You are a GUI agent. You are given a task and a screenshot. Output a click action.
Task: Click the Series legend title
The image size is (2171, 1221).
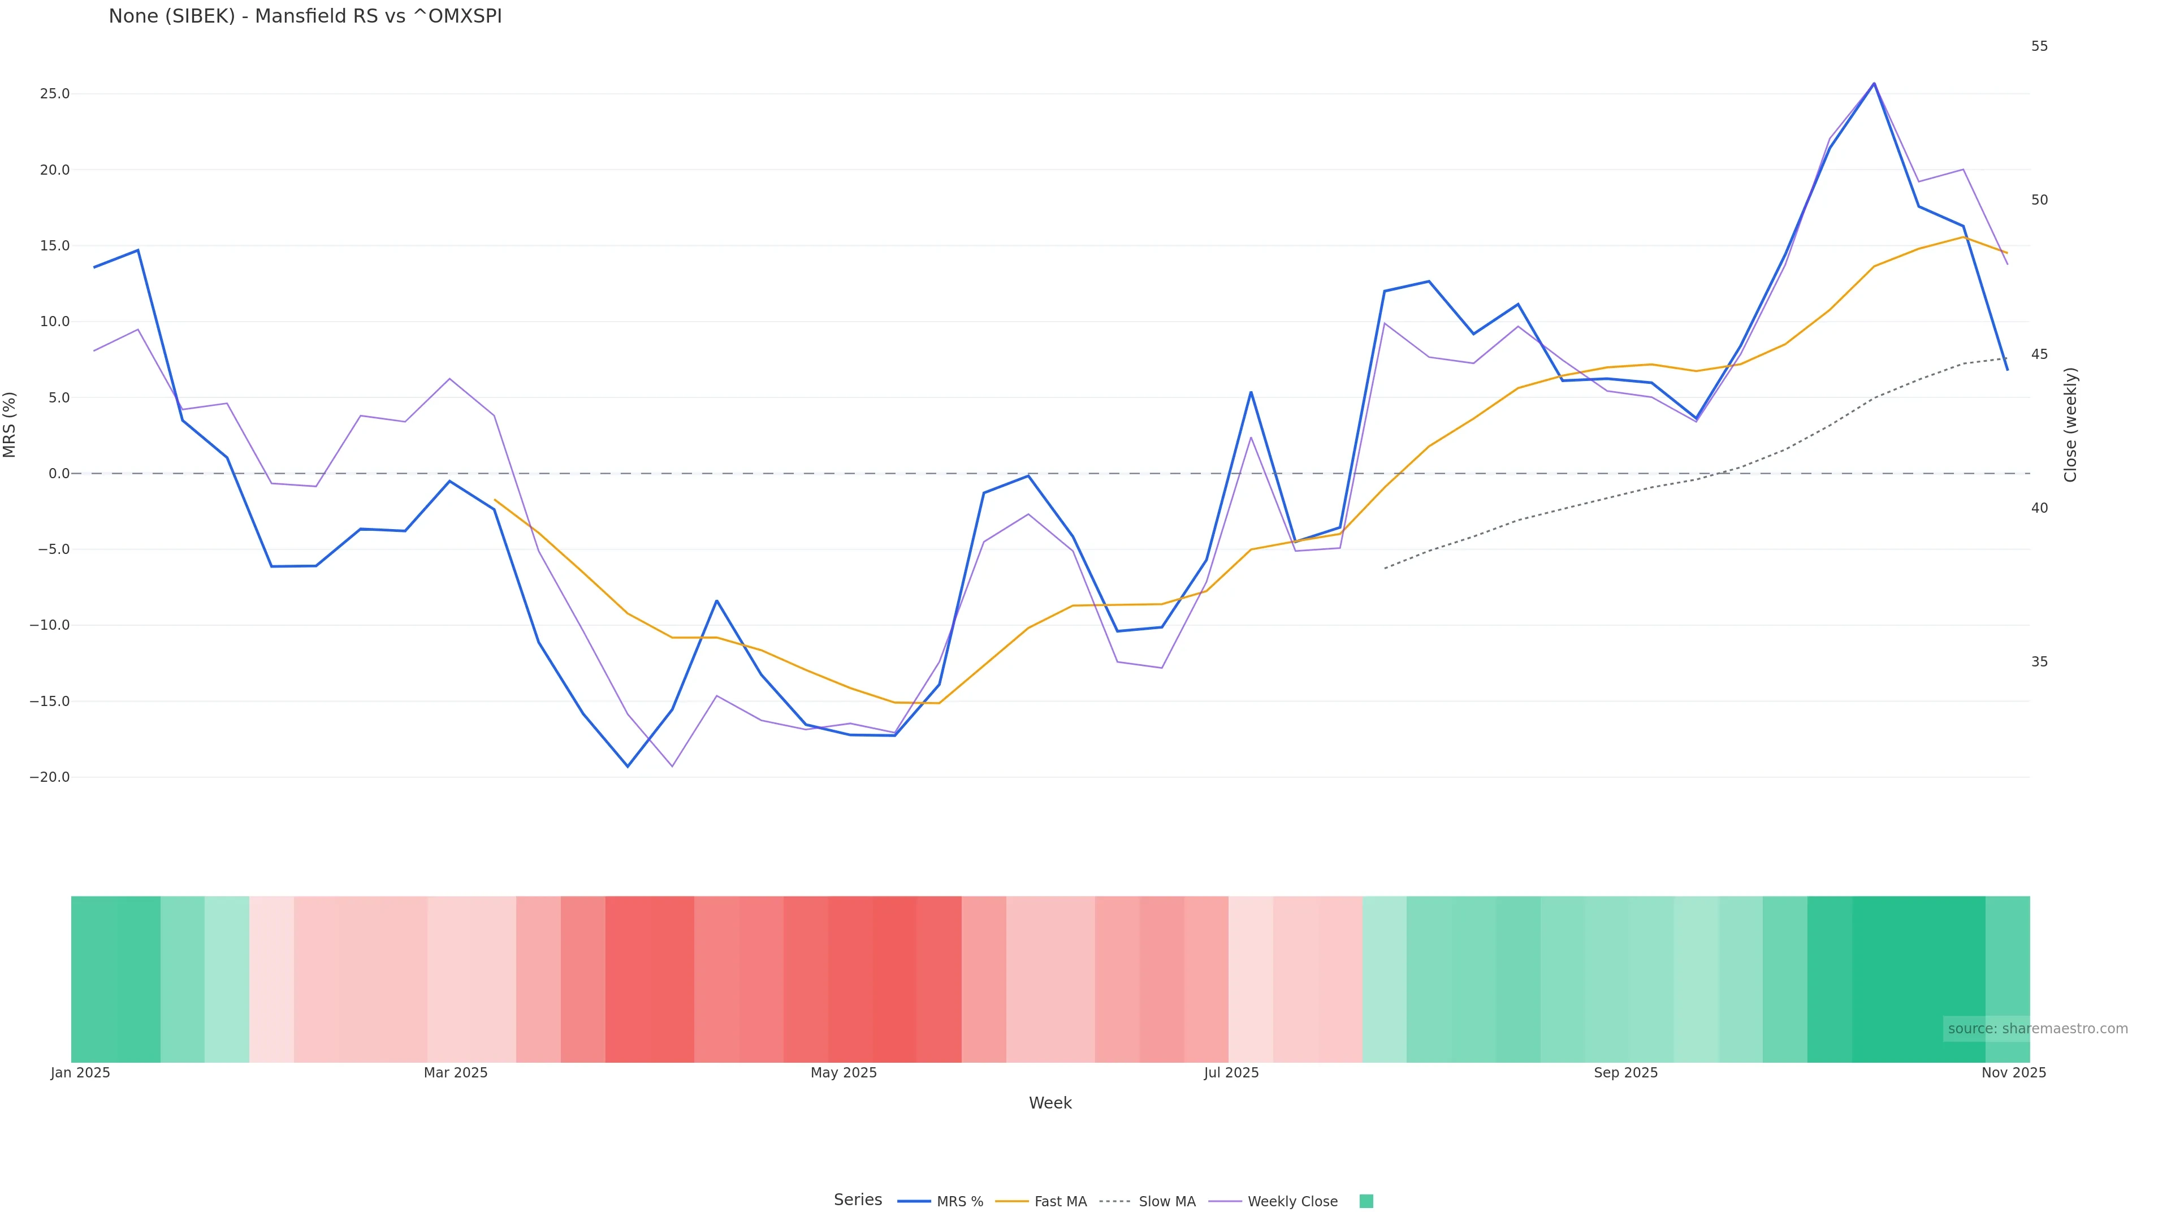pyautogui.click(x=857, y=1200)
